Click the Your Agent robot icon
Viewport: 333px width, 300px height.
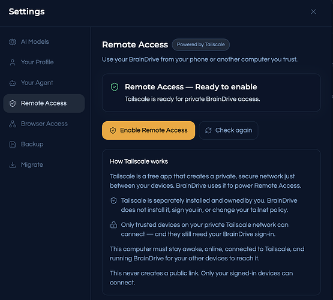[x=13, y=83]
